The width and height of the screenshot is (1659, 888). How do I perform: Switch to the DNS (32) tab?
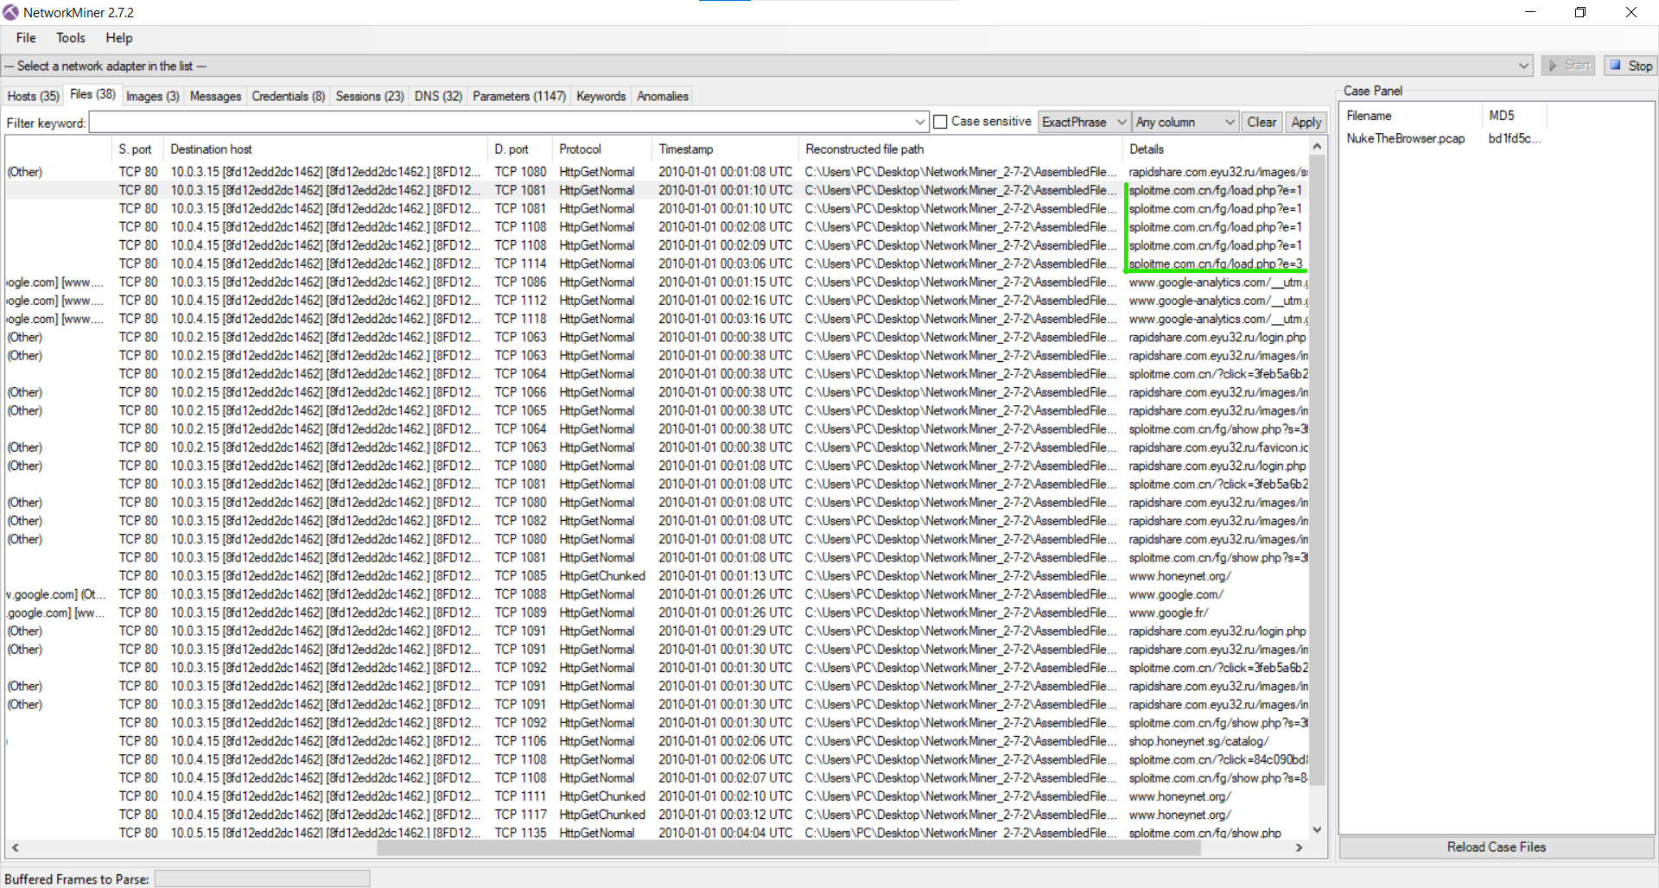[x=438, y=96]
